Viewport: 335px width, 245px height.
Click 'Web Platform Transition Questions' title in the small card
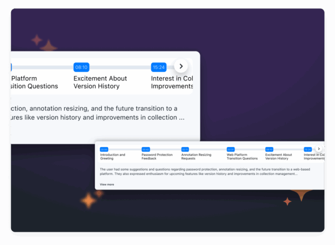pos(242,157)
